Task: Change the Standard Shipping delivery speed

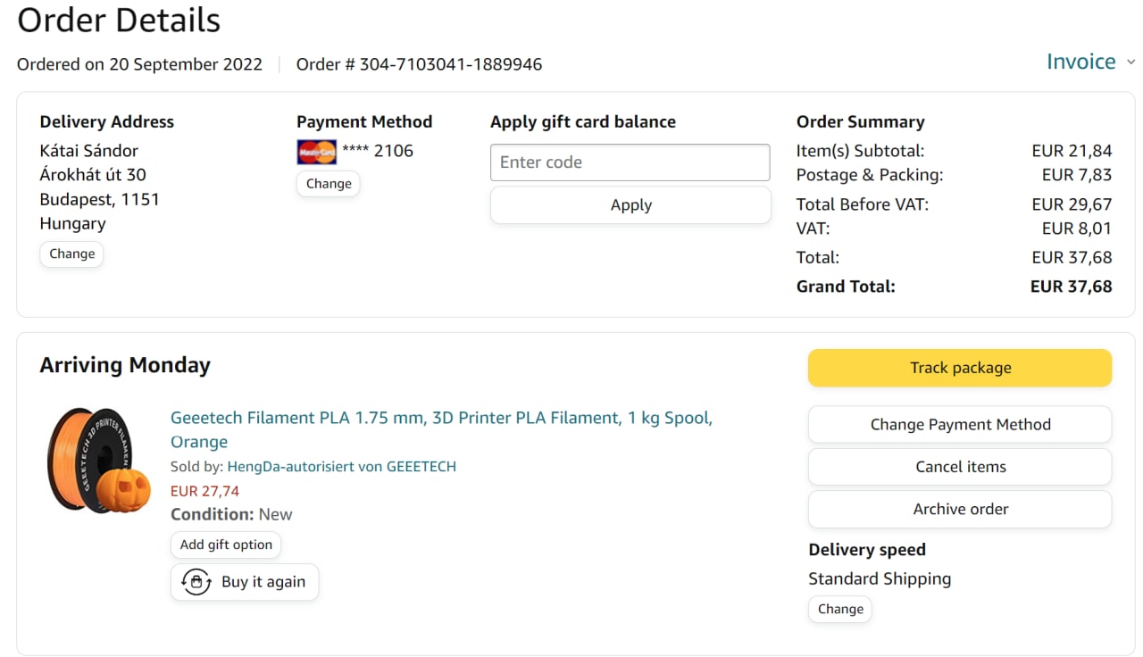Action: 839,610
